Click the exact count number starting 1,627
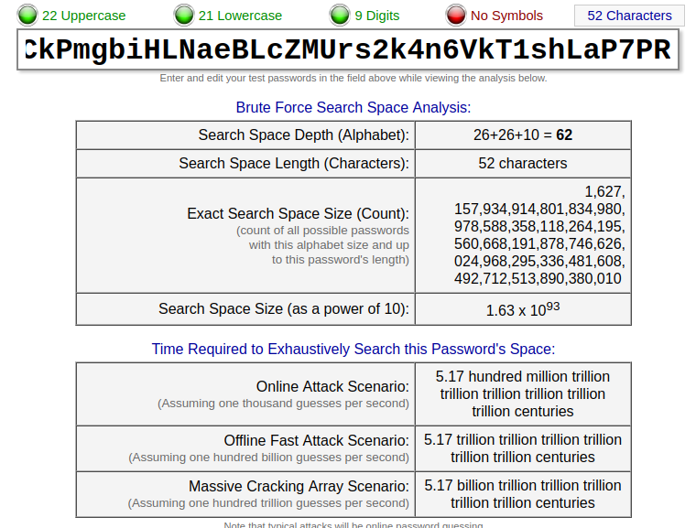 (539, 235)
